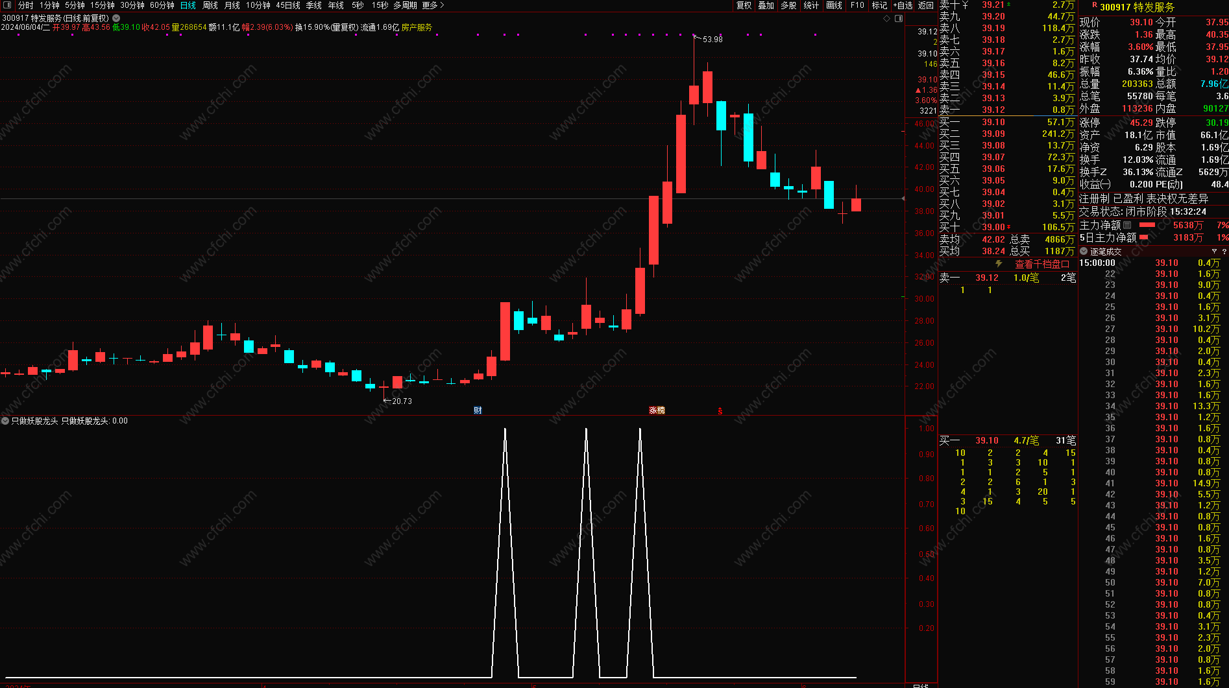Activate the 画线 drawing tool button
Viewport: 1229px width, 688px height.
(834, 5)
